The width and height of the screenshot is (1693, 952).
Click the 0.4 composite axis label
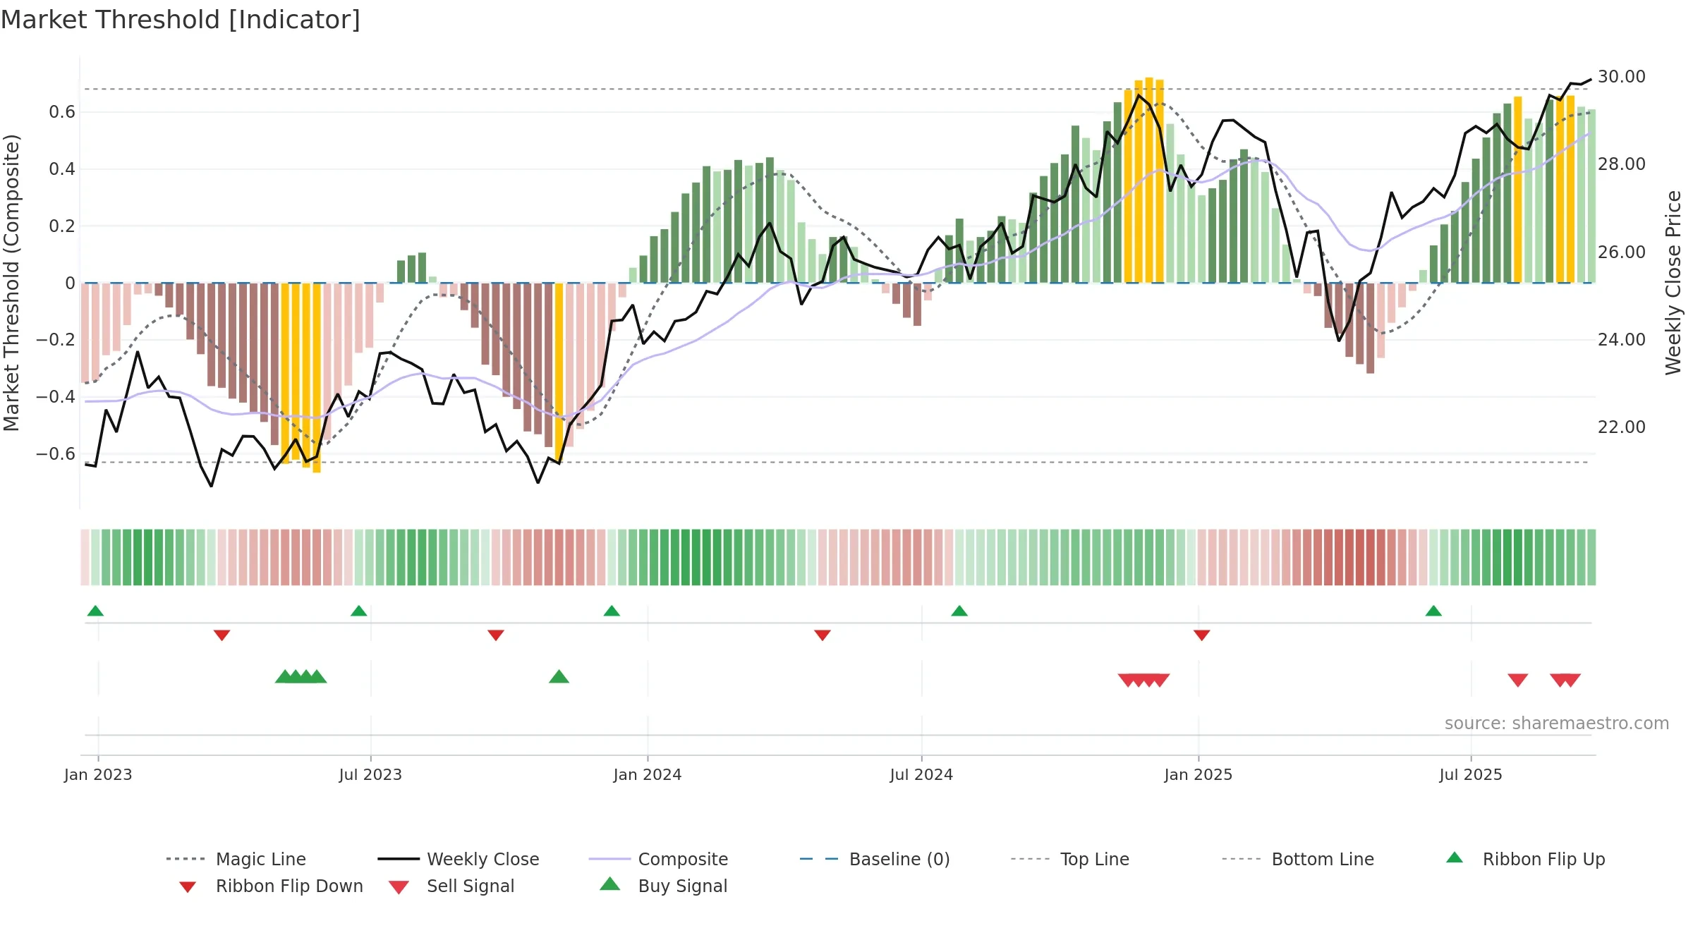62,169
